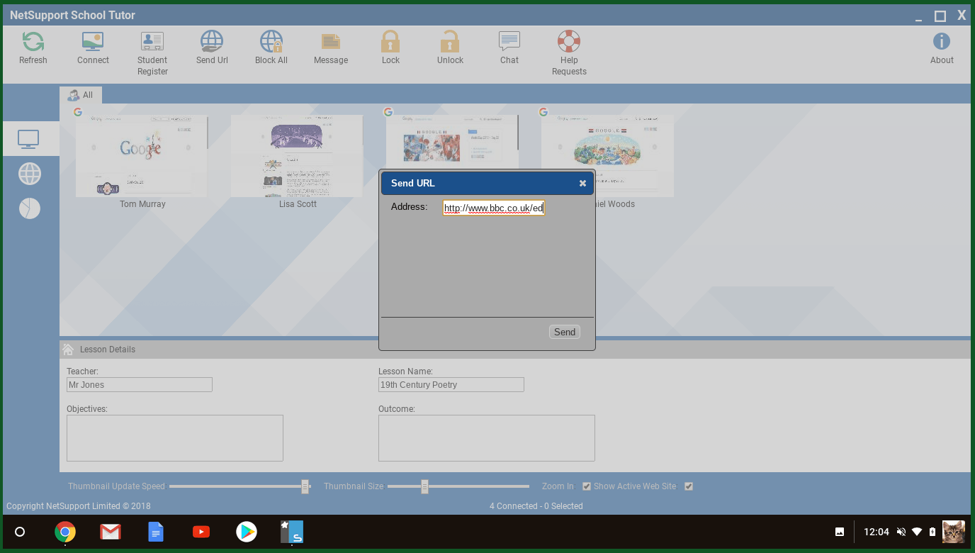Select Block All in the toolbar

tap(271, 43)
